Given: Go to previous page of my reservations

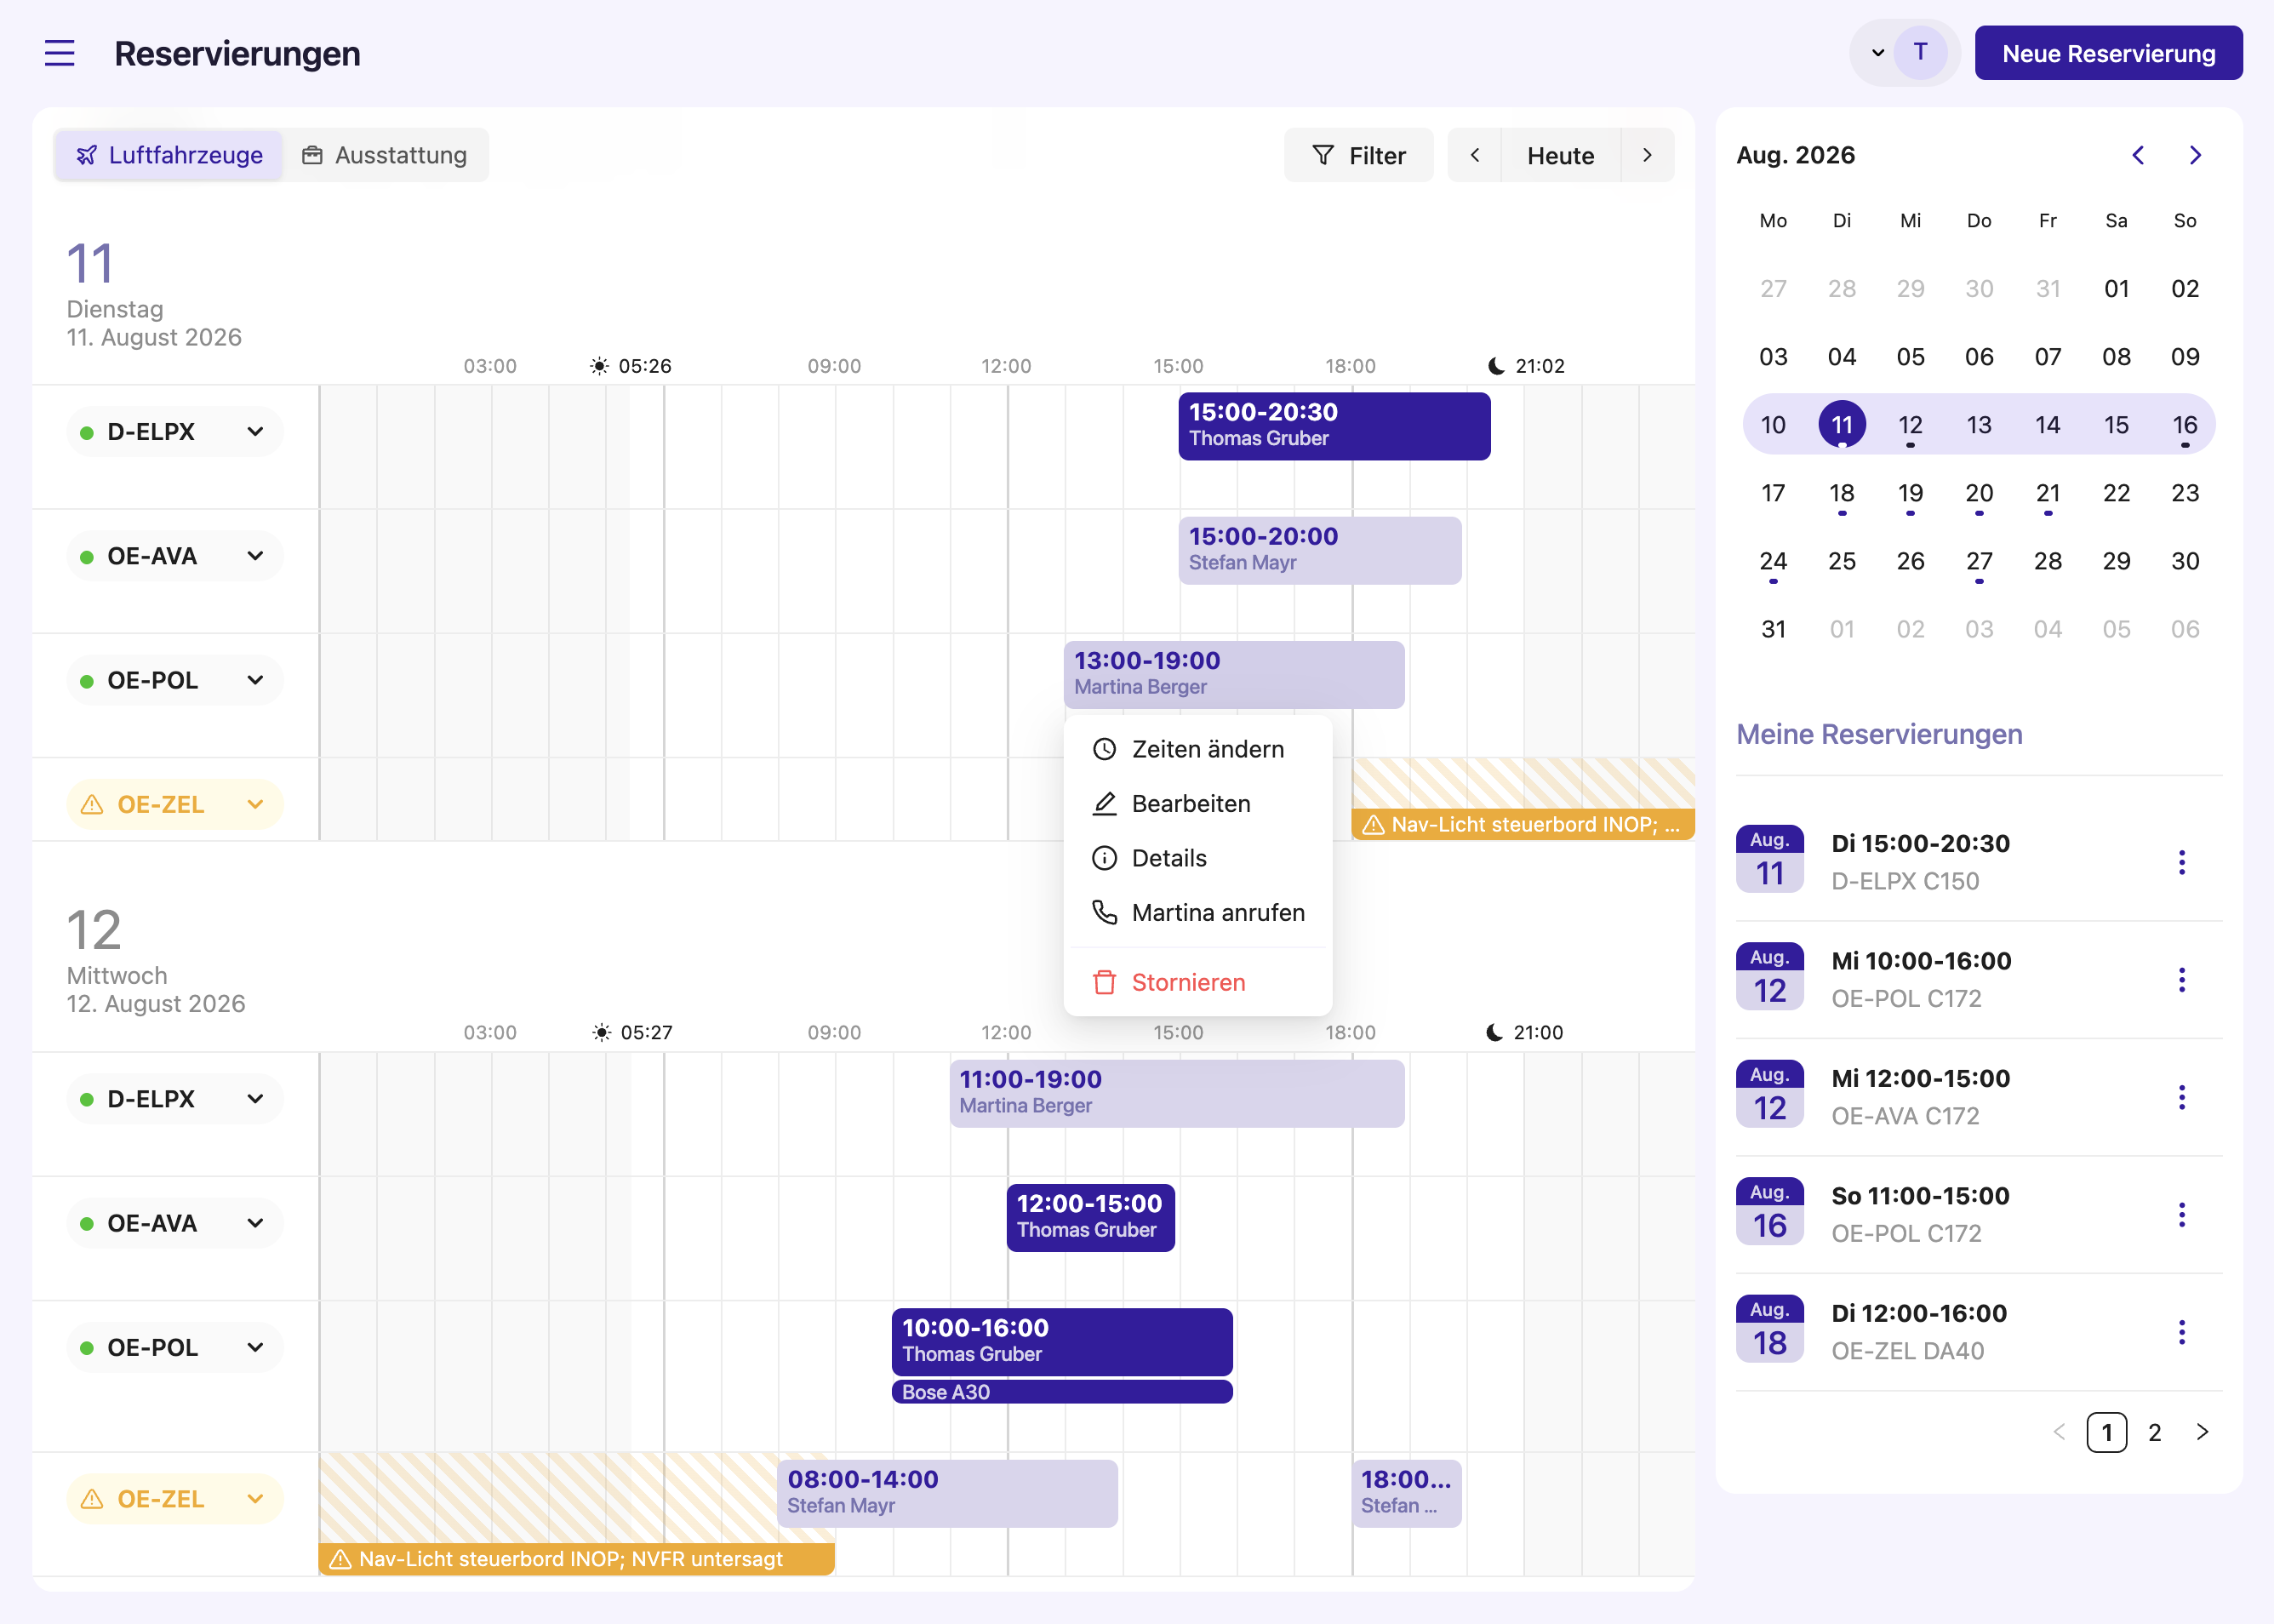Looking at the screenshot, I should [2059, 1432].
